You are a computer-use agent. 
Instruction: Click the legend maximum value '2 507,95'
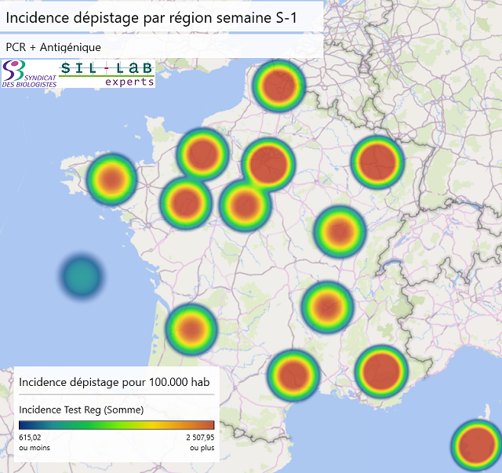pyautogui.click(x=201, y=437)
